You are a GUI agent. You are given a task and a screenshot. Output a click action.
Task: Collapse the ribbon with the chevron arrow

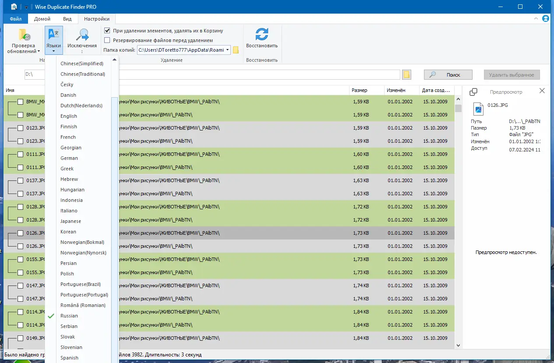coord(536,19)
